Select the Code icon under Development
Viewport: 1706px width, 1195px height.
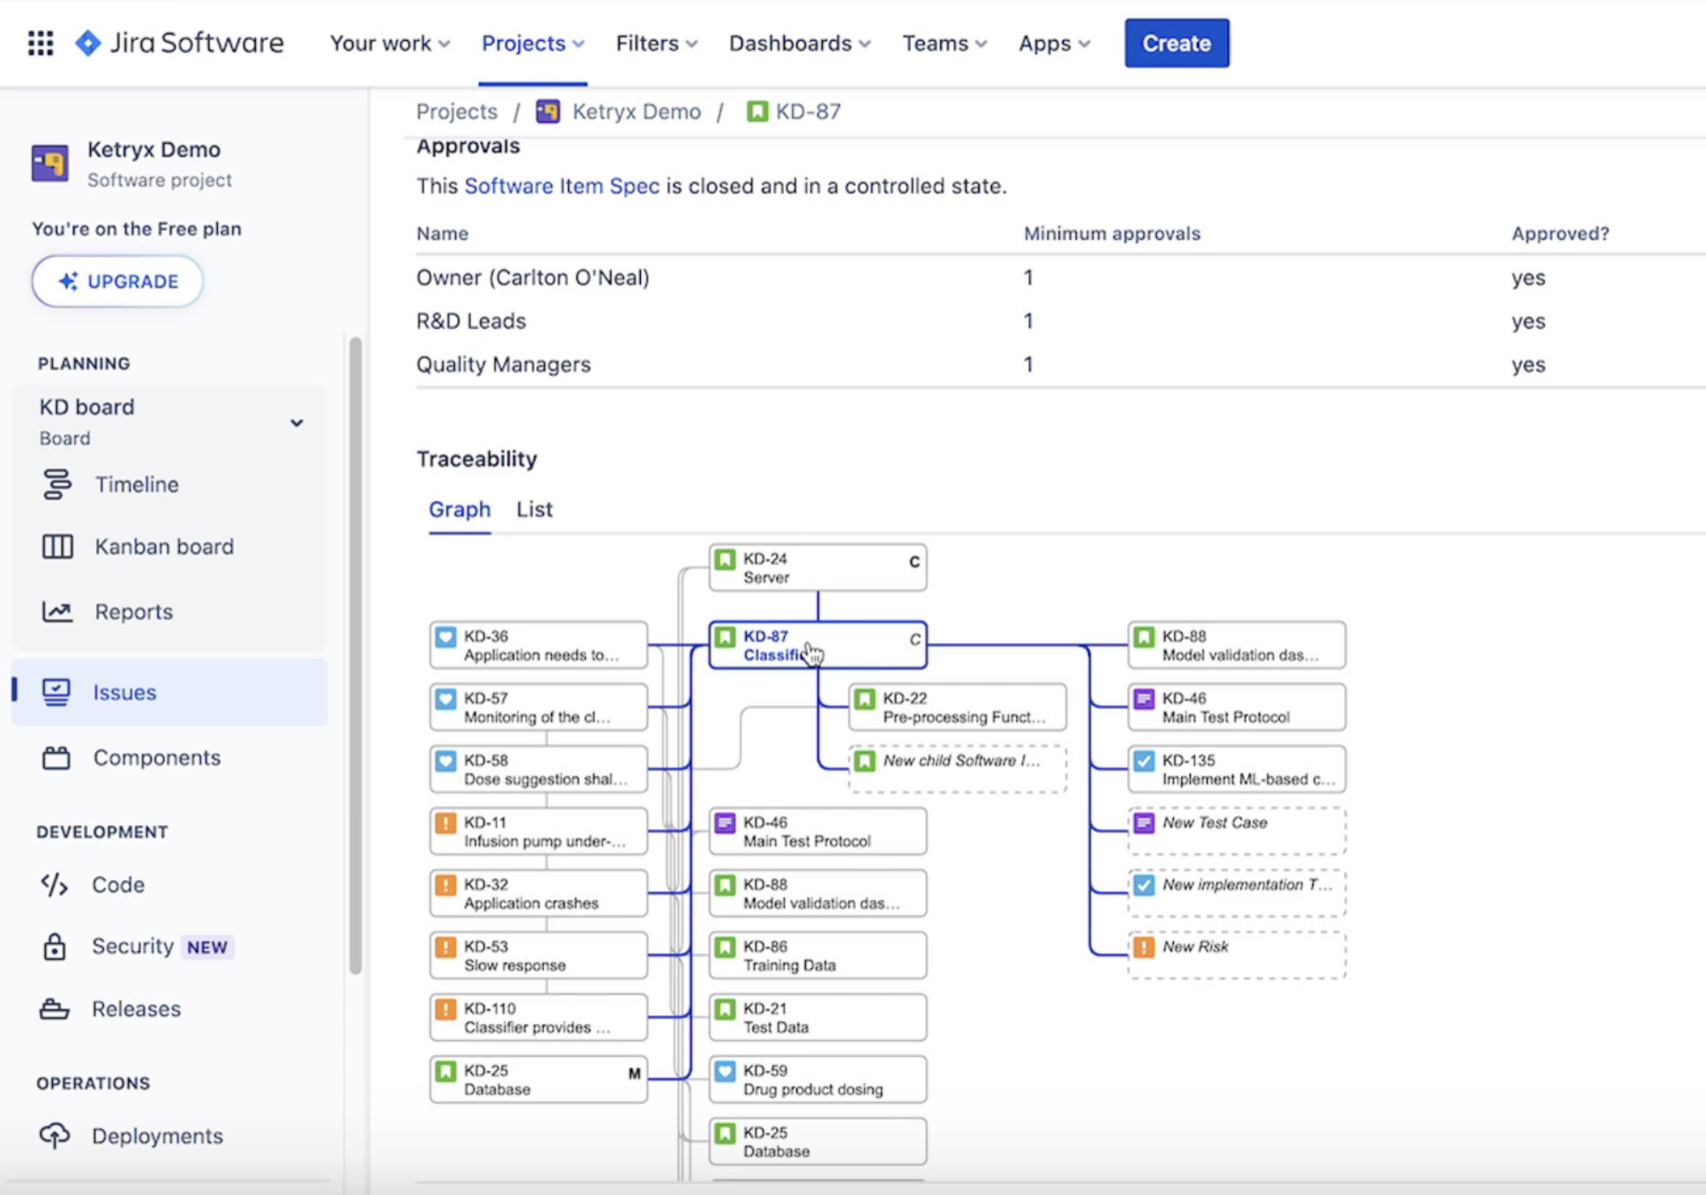pyautogui.click(x=54, y=885)
